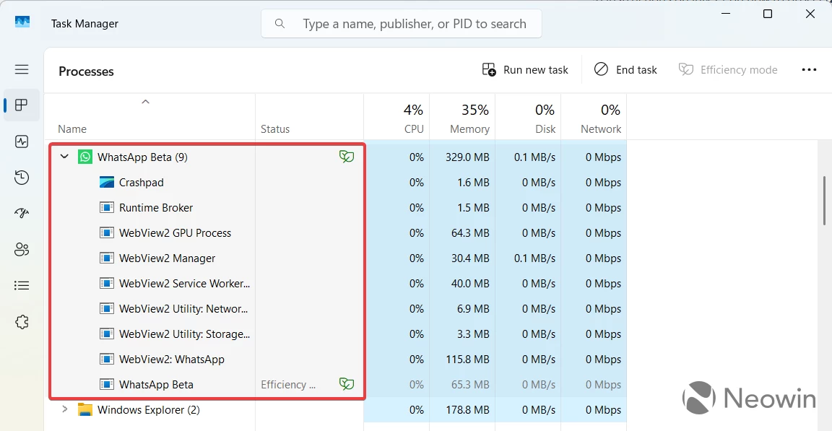The image size is (832, 431).
Task: Open the Performance page in sidebar
Action: 22,142
